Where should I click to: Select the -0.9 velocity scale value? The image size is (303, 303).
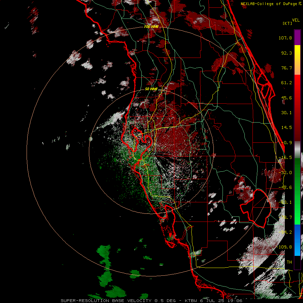pyautogui.click(x=287, y=143)
